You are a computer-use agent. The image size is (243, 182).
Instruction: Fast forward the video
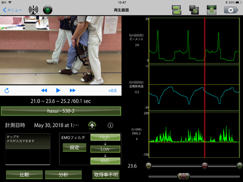tap(72, 90)
